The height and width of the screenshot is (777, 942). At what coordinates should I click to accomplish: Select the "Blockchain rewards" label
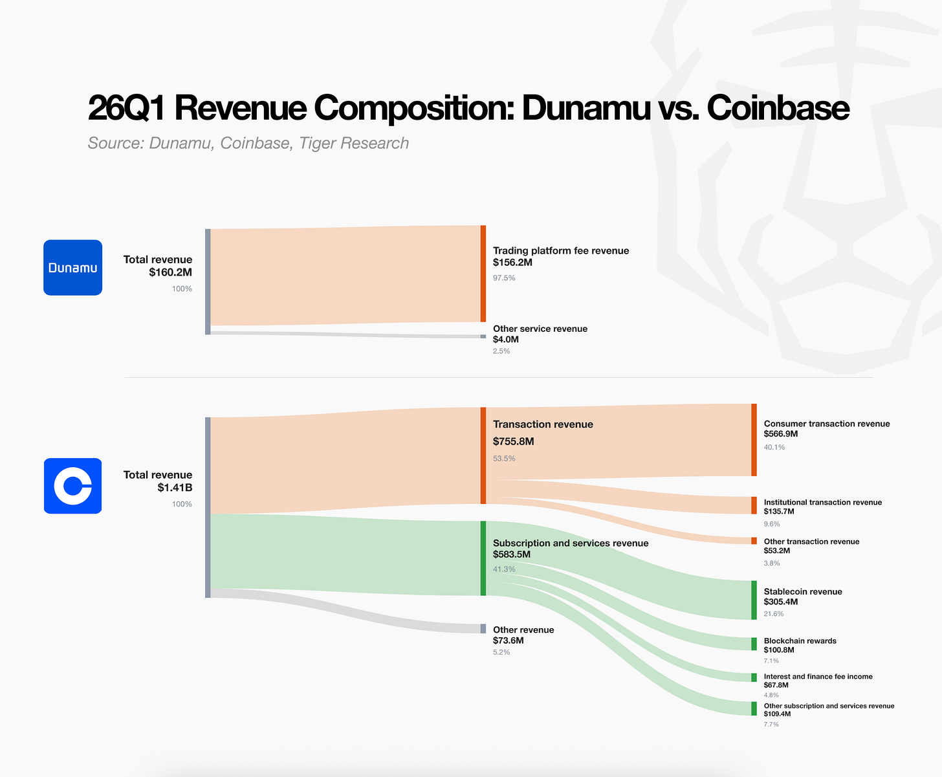(x=800, y=641)
